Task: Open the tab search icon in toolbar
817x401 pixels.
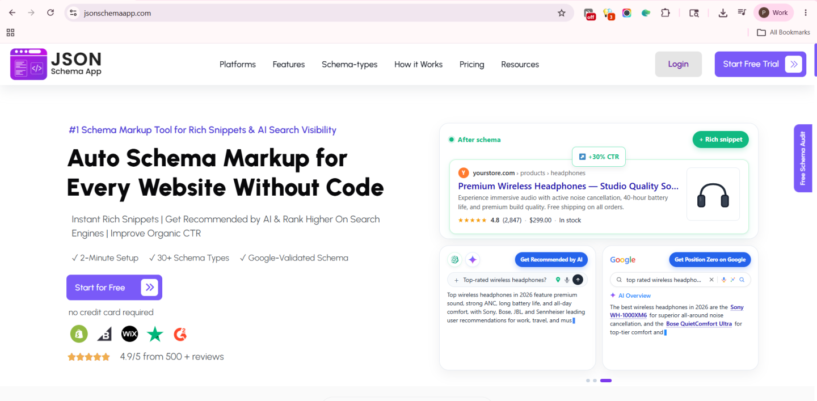Action: click(x=694, y=12)
